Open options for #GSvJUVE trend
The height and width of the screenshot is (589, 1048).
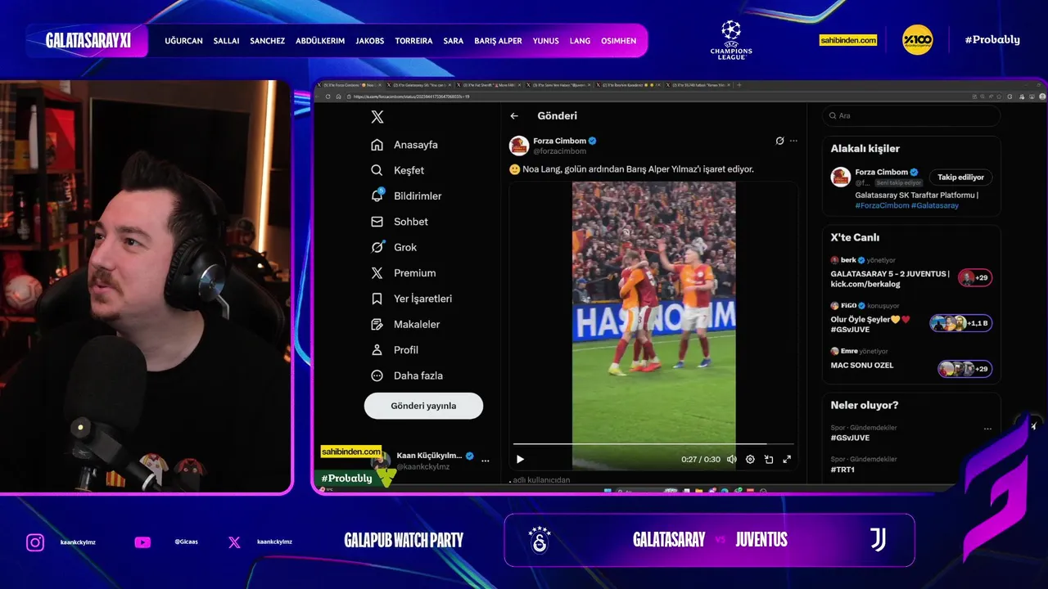click(x=987, y=429)
